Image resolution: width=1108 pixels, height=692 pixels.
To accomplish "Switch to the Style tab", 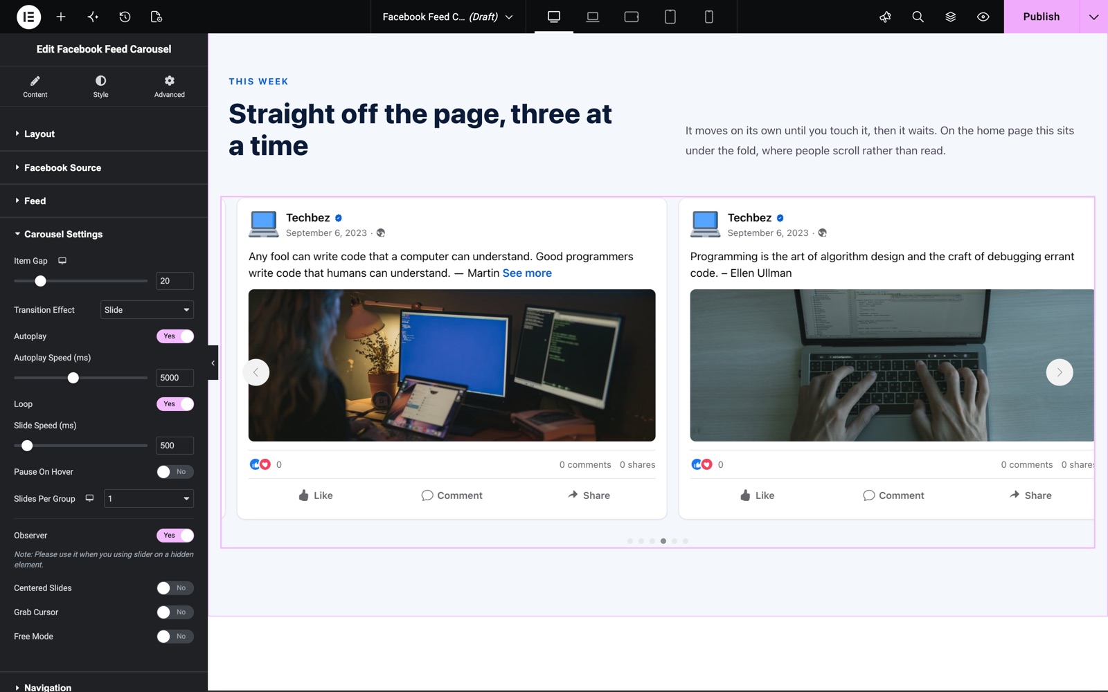I will click(x=100, y=86).
